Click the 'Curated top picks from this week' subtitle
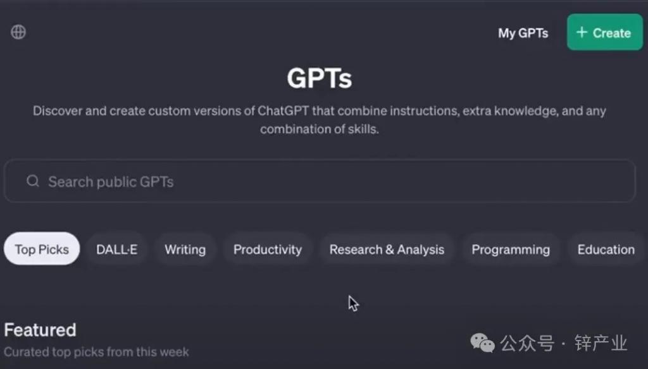Image resolution: width=648 pixels, height=369 pixels. (96, 352)
